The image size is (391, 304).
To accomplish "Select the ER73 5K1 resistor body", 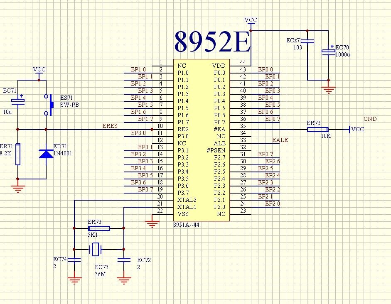I will (x=99, y=228).
